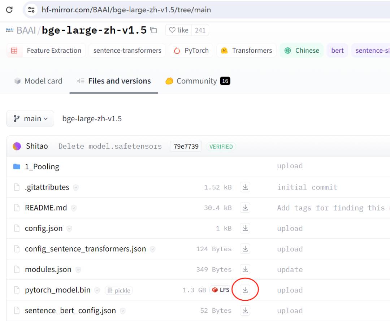Copy model name using the copy icon
This screenshot has width=390, height=321.
[x=154, y=30]
